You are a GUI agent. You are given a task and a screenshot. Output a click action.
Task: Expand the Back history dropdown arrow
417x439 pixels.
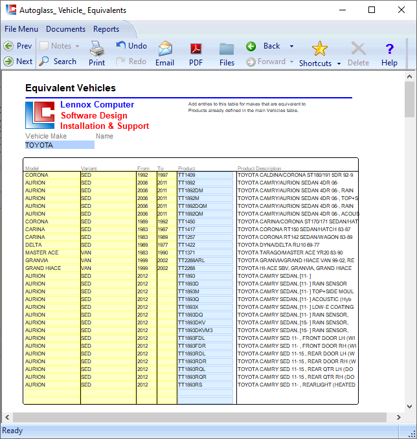click(292, 46)
